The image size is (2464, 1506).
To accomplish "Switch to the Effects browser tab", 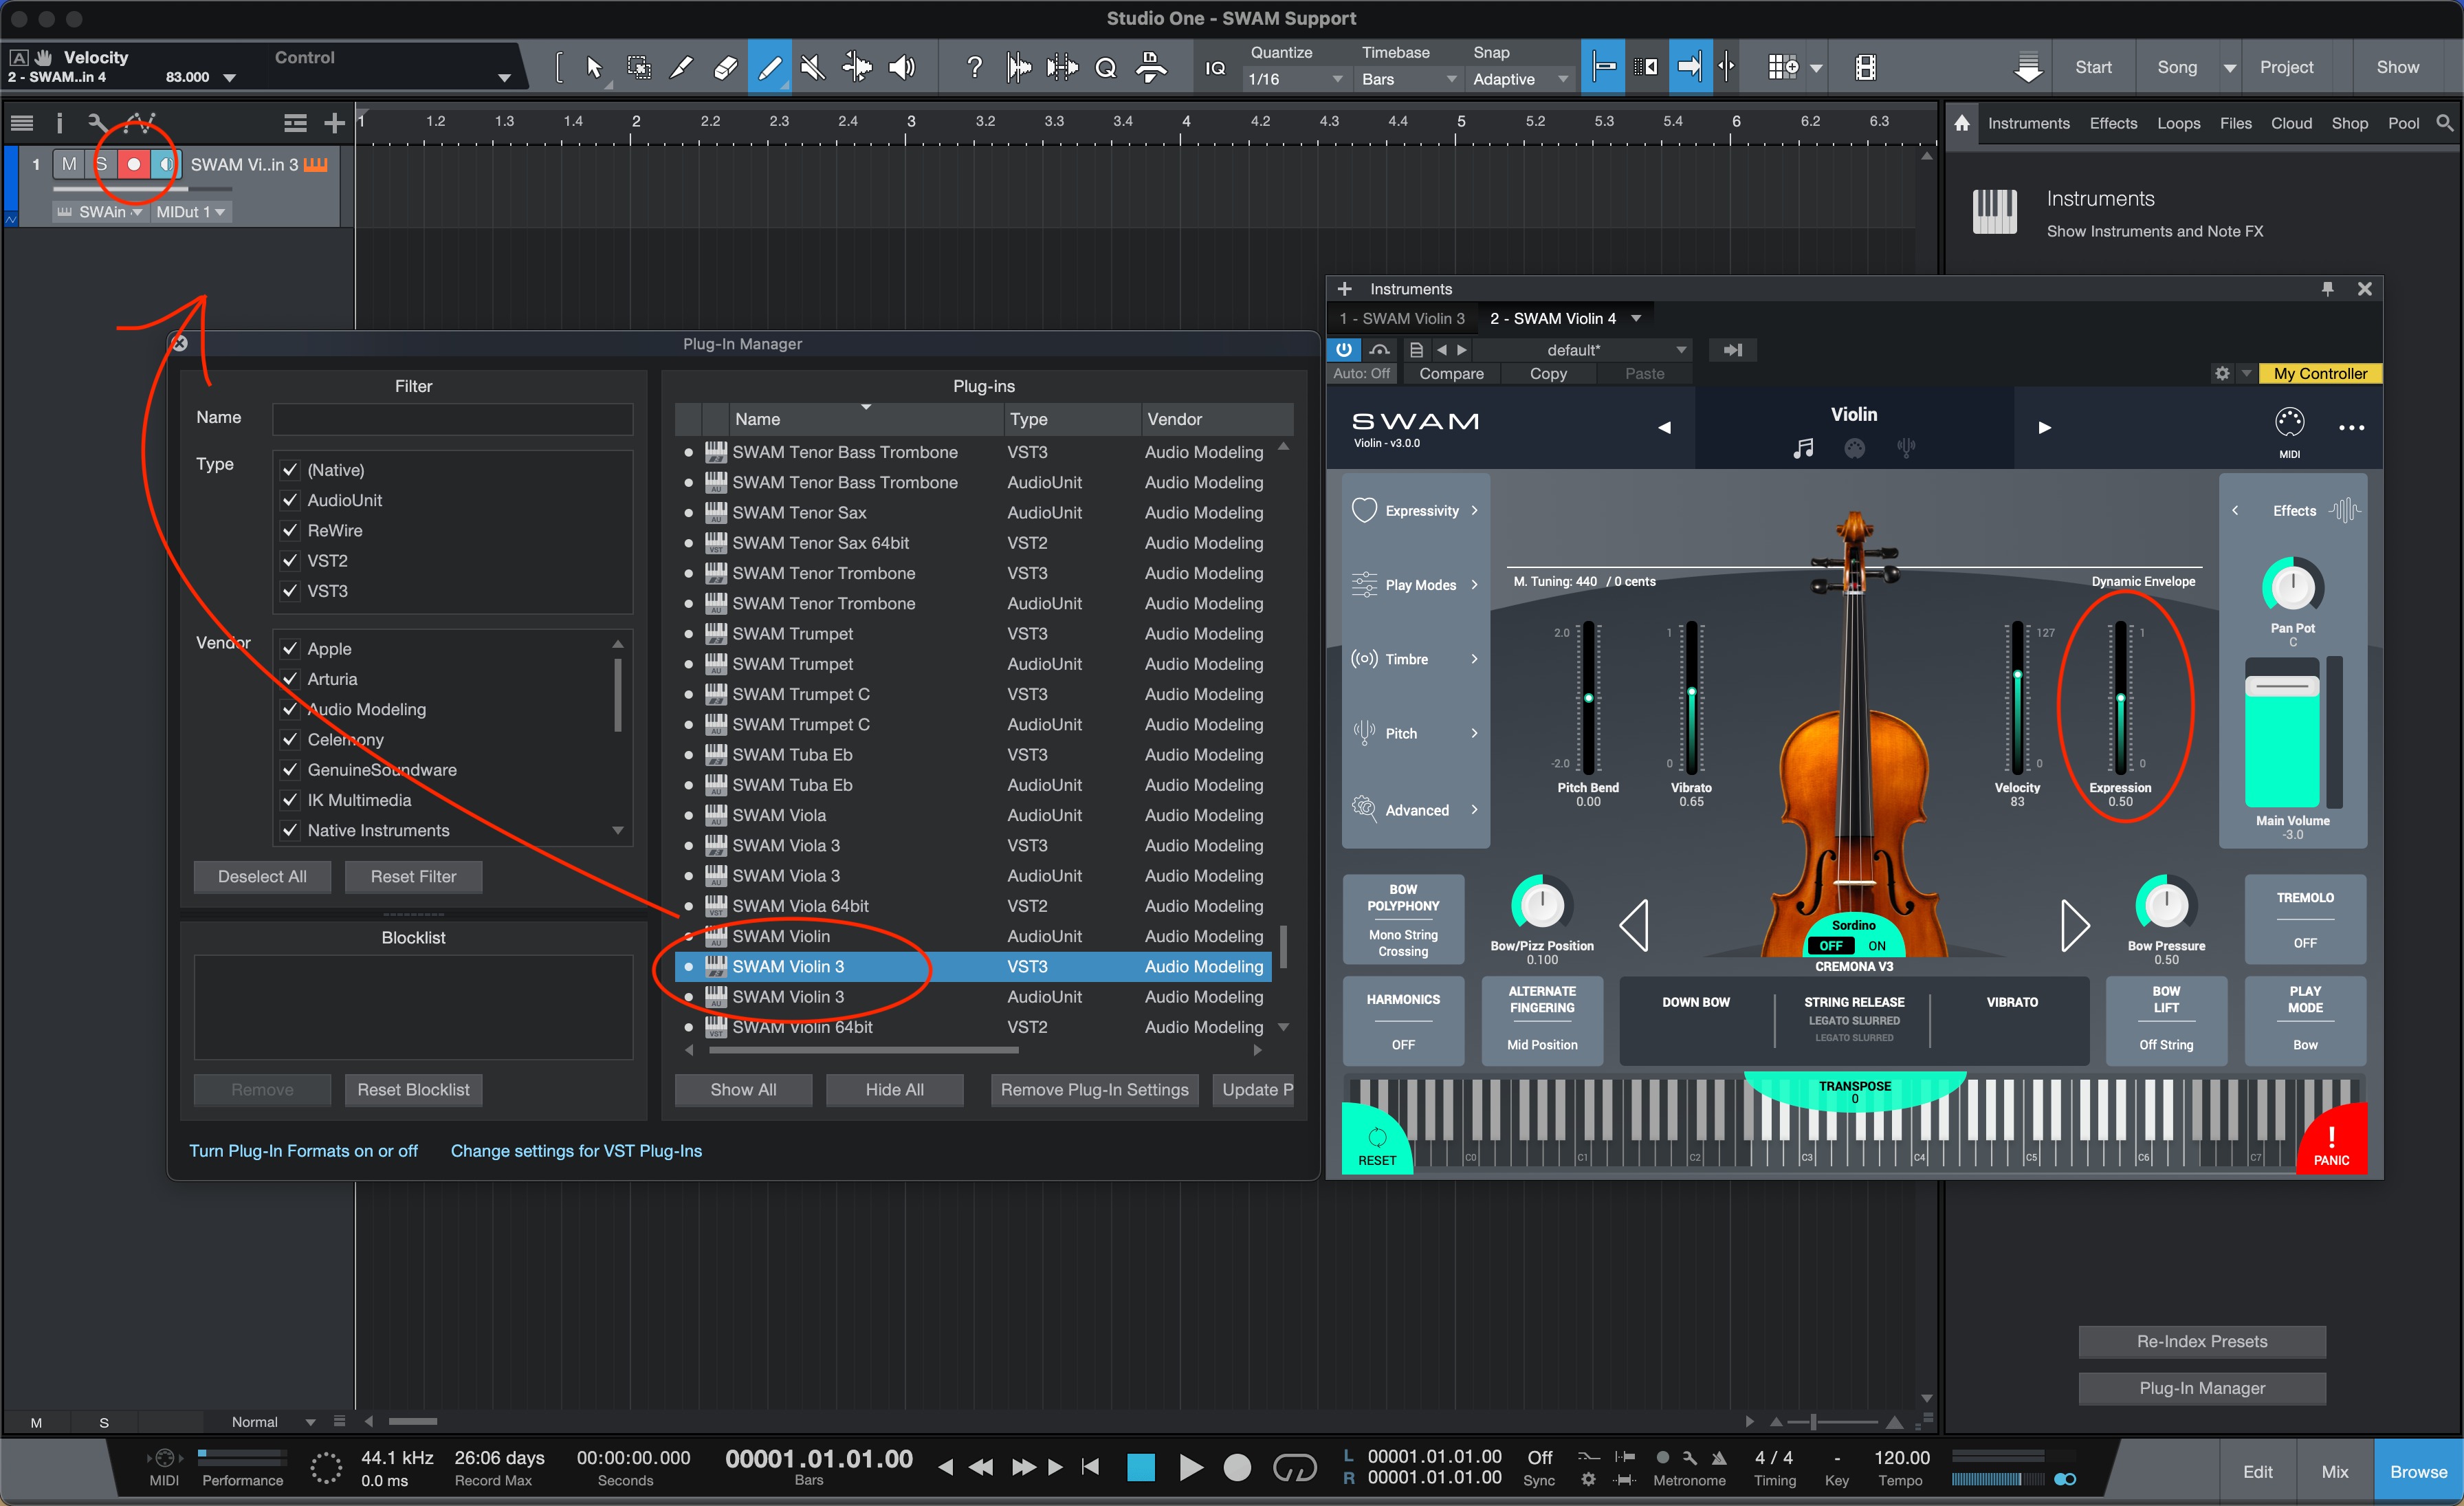I will 2112,123.
